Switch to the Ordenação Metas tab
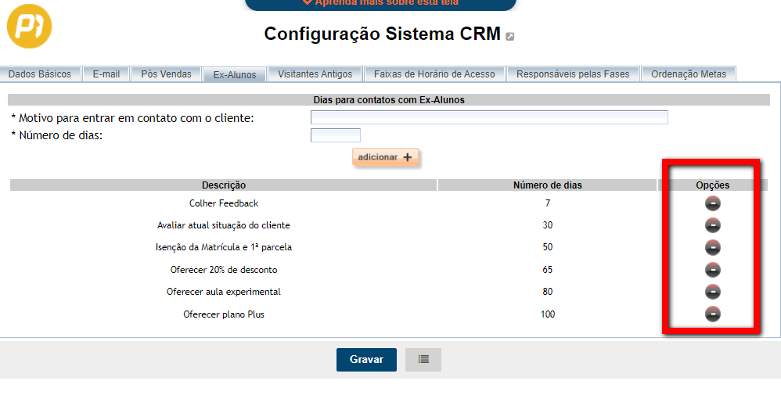 [x=688, y=74]
